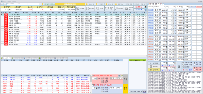Adjust the 65,000 base price spinner
203x94 pixels.
click(182, 7)
